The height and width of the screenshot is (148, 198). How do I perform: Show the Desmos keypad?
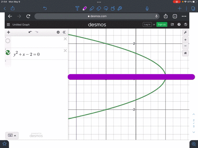pos(12,136)
